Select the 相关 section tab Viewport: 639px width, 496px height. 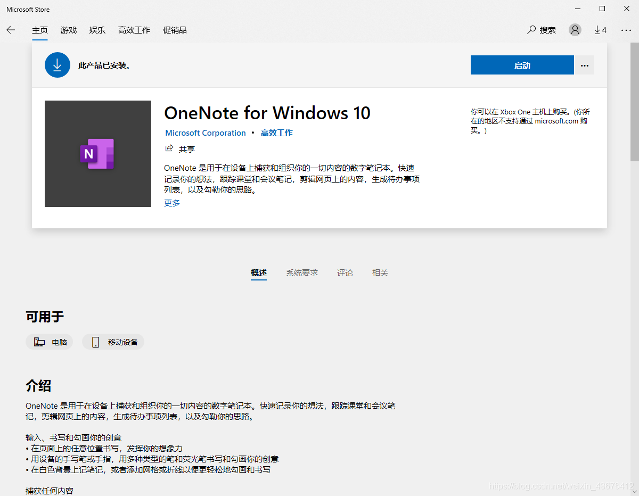[380, 272]
